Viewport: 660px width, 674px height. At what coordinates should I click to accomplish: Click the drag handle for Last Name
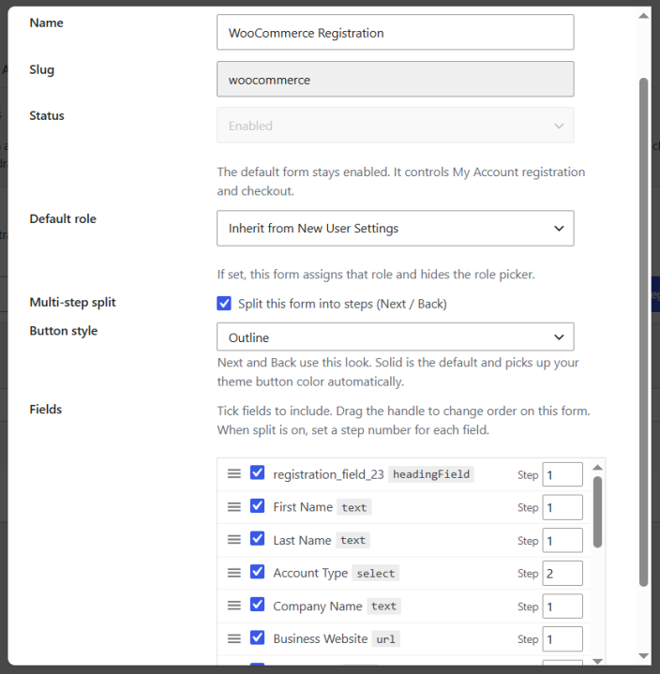[x=233, y=539]
